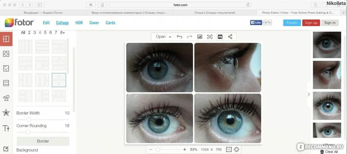Viewport: 347px width, 154px height.
Task: Go back in Safari history
Action: [23, 5]
